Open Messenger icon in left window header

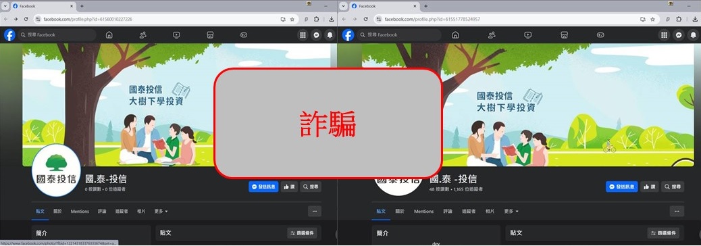click(317, 35)
